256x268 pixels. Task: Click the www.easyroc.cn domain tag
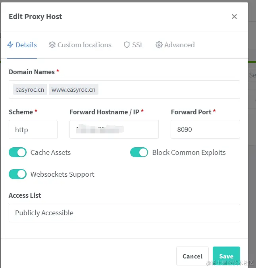[x=73, y=90]
